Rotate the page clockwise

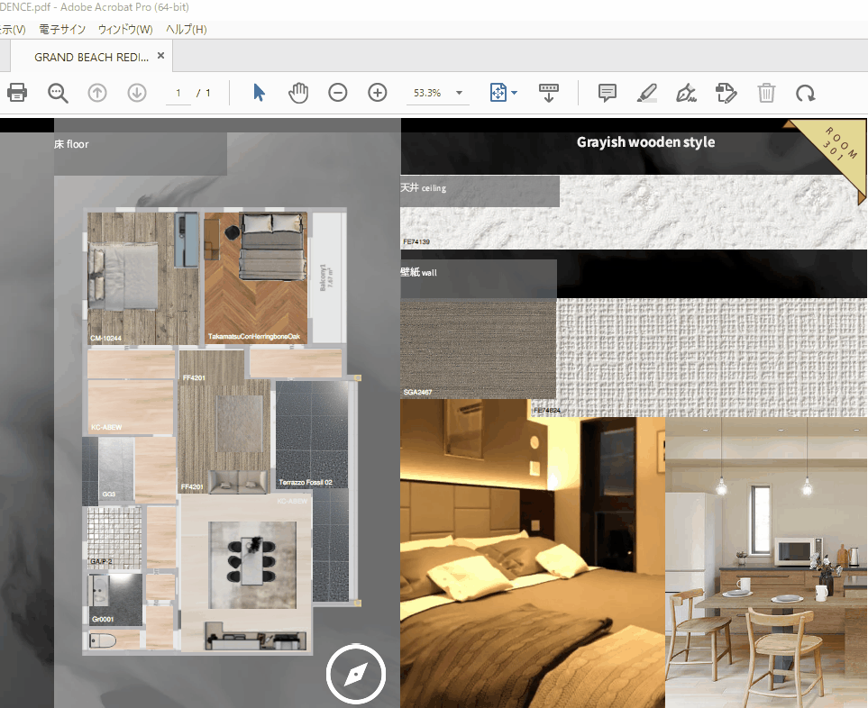(x=805, y=93)
